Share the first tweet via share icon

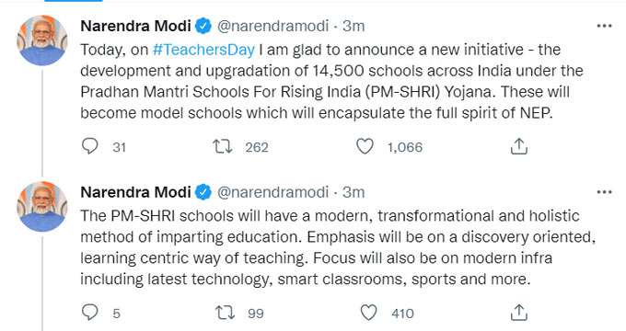pos(518,146)
